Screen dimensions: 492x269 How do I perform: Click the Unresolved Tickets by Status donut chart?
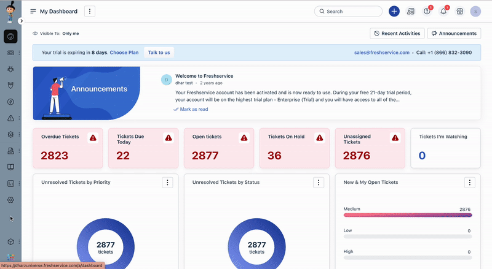pyautogui.click(x=256, y=244)
